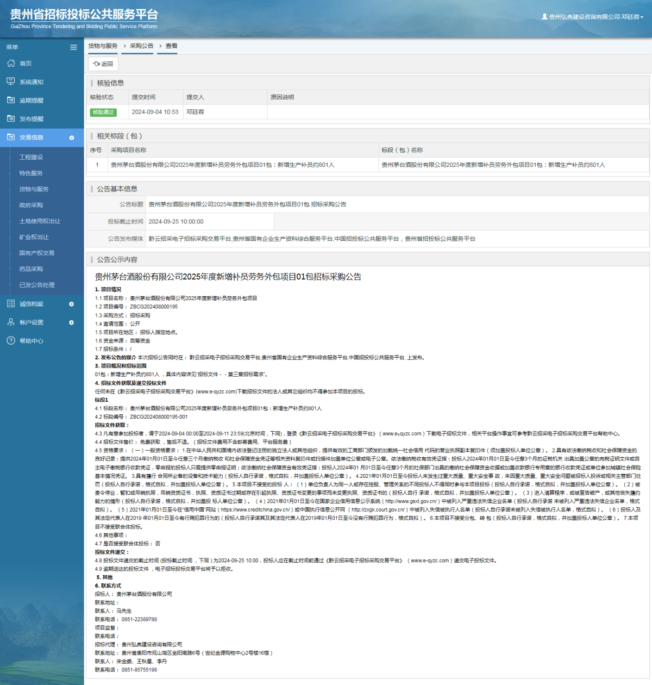Select 政府采购 in the sidebar
This screenshot has height=685, width=652.
[x=31, y=205]
